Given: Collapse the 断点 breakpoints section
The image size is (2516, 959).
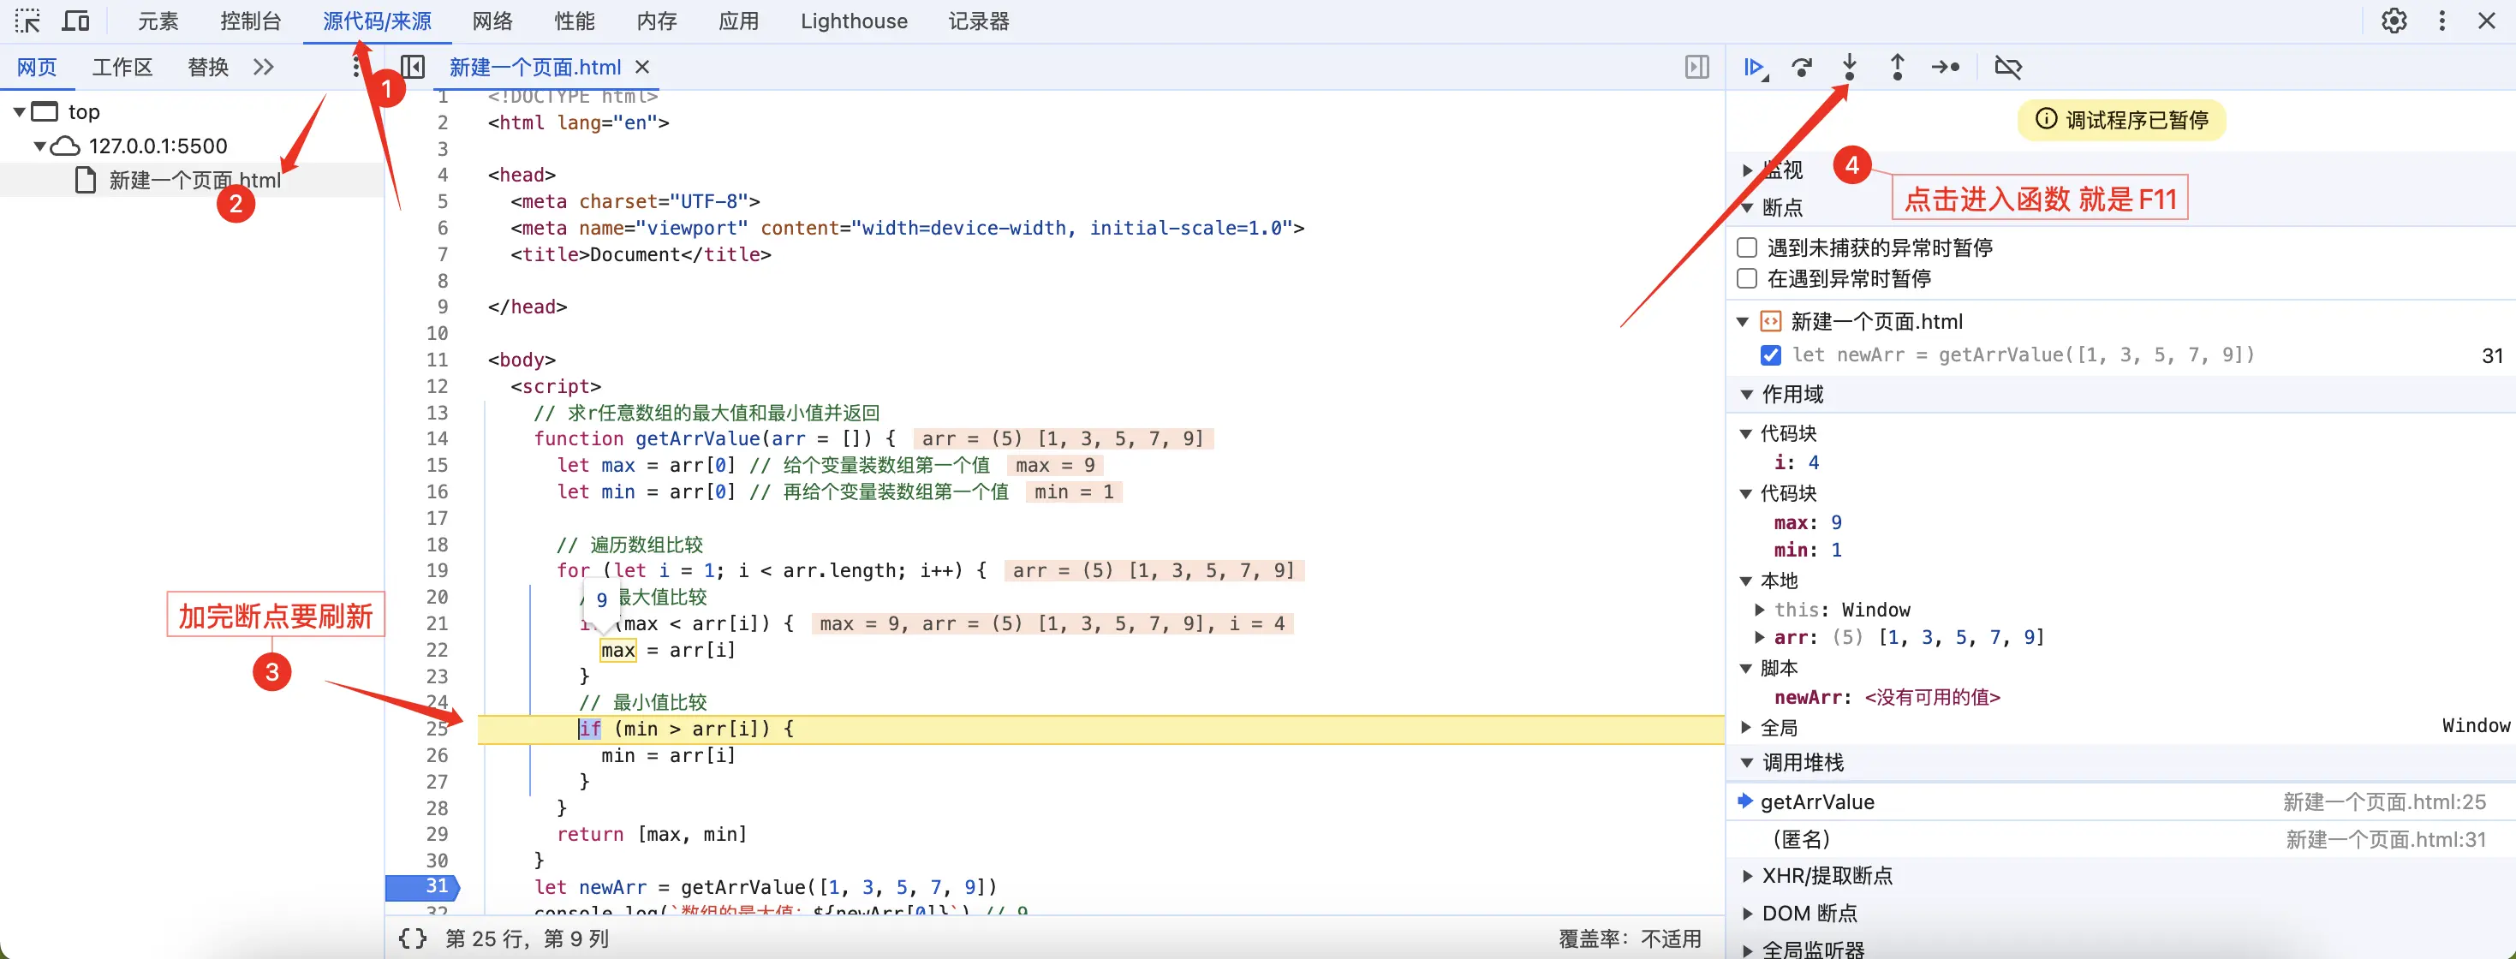Looking at the screenshot, I should (1747, 207).
